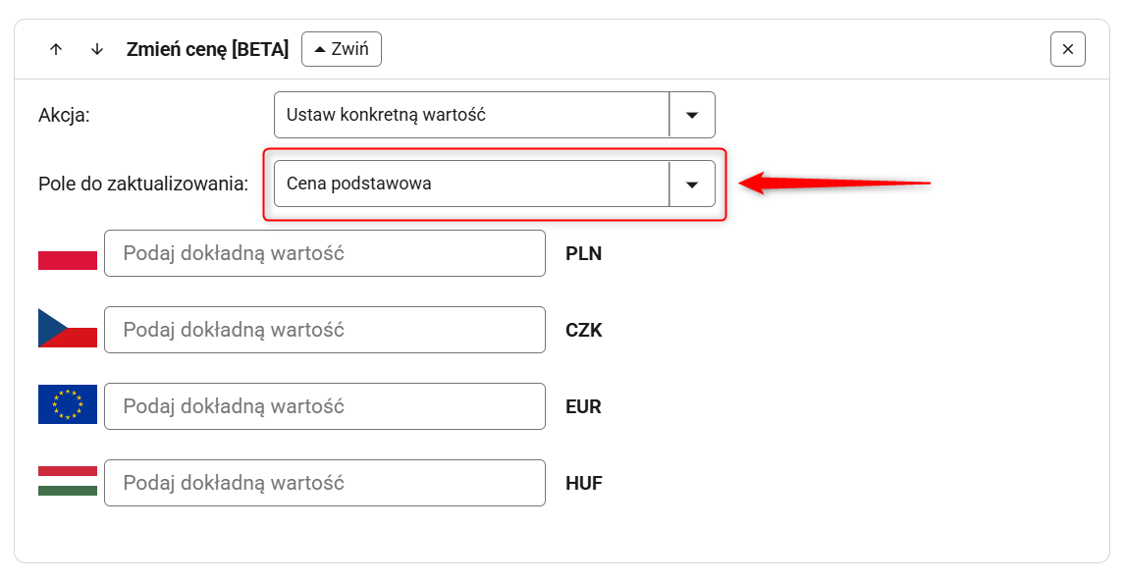Click the 'Zmień cenę [BETA]' title
Image resolution: width=1125 pixels, height=582 pixels.
[x=207, y=49]
